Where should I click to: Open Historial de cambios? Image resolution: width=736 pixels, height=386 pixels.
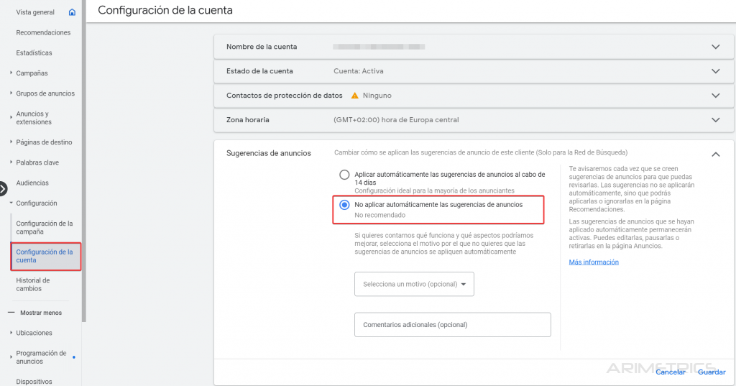click(x=33, y=284)
